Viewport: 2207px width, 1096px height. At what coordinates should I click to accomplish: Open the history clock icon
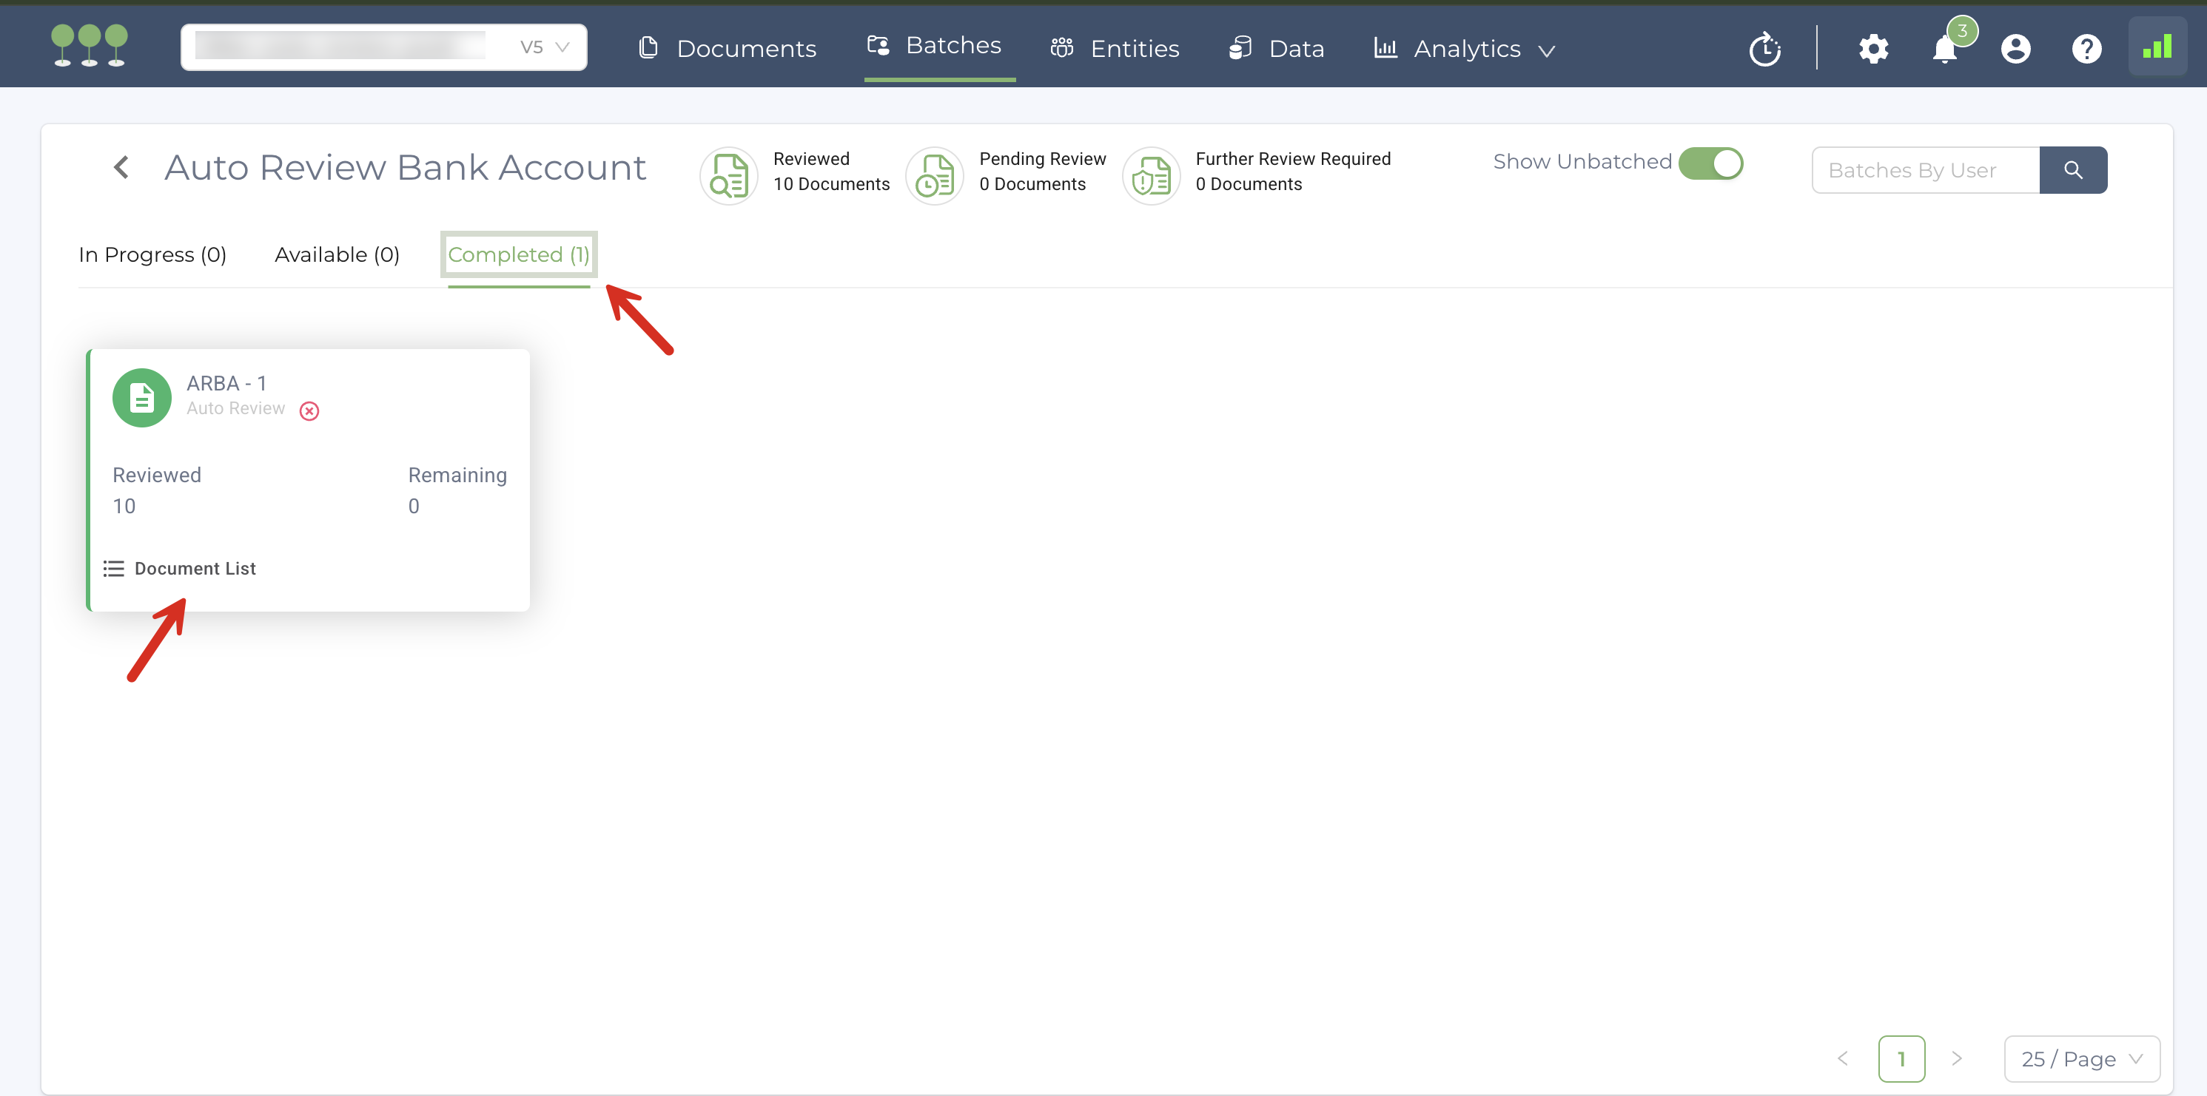(1765, 49)
